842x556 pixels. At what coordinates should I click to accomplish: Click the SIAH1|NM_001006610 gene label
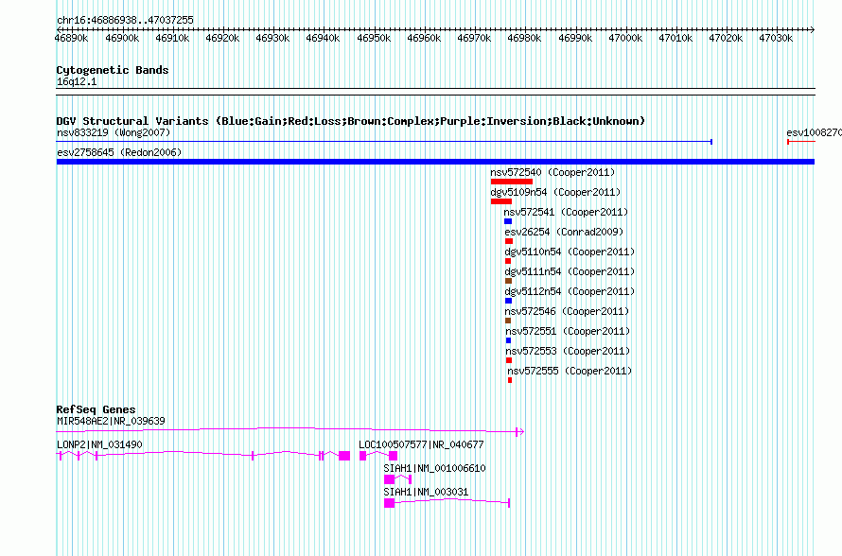point(434,468)
